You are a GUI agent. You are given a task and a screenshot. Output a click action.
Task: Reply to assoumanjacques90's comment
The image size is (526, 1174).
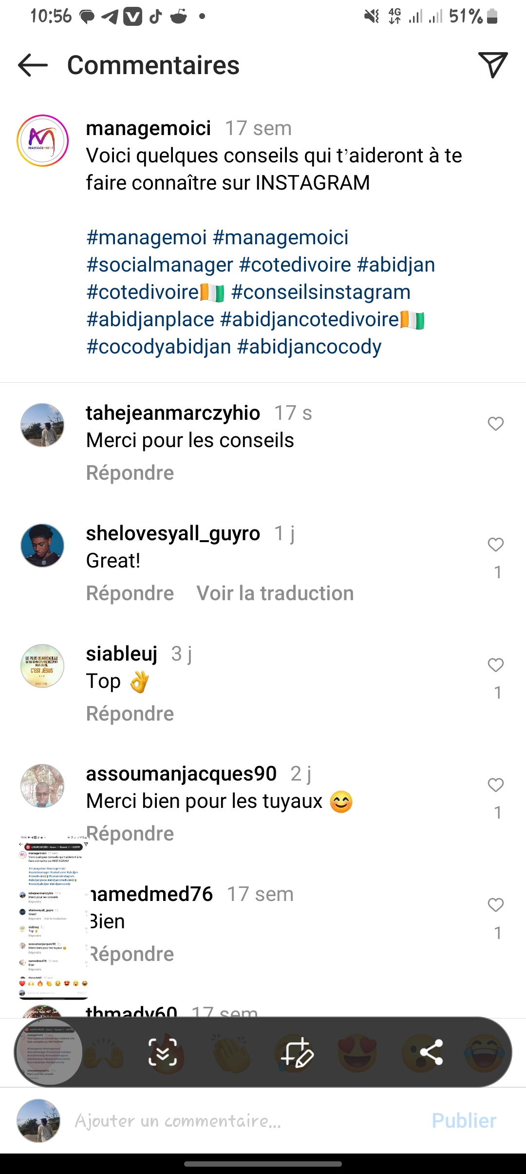click(x=130, y=834)
